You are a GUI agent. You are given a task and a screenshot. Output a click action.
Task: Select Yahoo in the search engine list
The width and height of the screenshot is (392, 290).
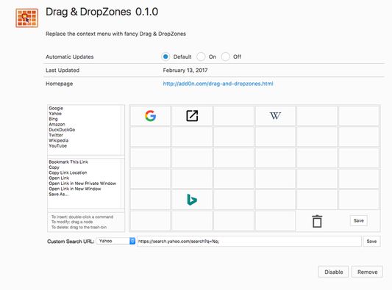click(55, 114)
